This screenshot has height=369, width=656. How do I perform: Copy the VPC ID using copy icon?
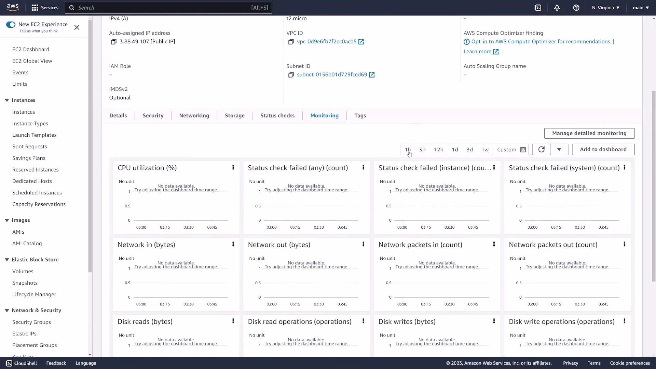tap(291, 42)
